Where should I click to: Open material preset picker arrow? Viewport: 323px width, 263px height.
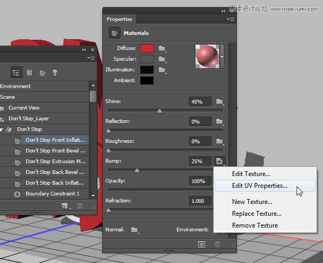coord(222,56)
